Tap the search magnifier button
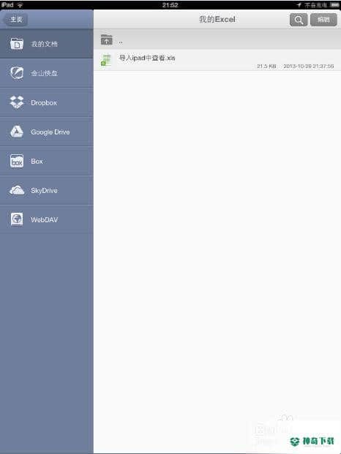Viewport: 341px width, 454px height. click(x=299, y=20)
